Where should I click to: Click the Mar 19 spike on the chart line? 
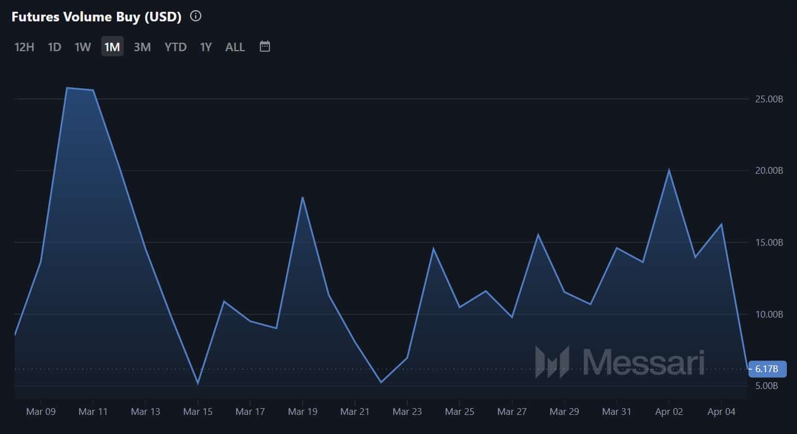tap(303, 197)
